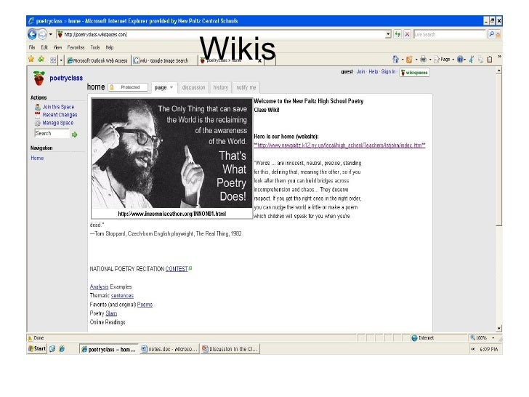This screenshot has height=397, width=529.
Task: Click the Manage Space link
Action: [57, 123]
